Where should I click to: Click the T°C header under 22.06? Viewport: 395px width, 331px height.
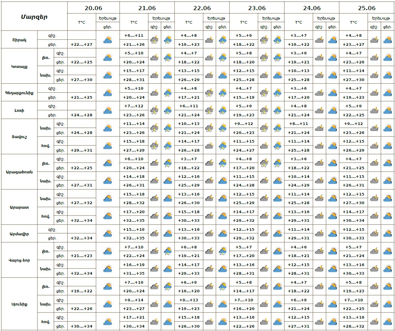pos(189,23)
